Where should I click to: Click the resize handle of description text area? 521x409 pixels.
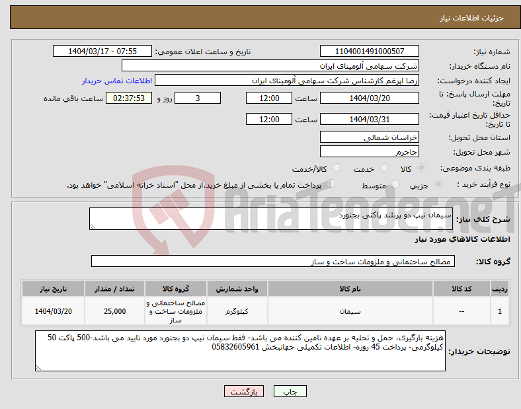point(93,227)
